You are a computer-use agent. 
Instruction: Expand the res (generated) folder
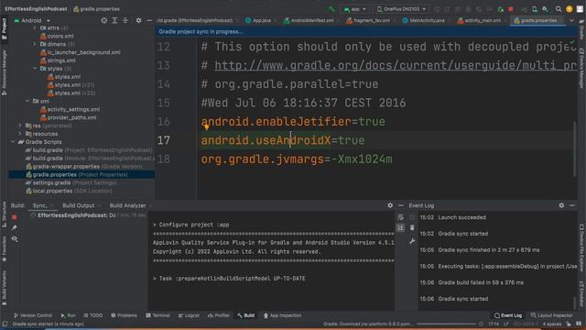pos(20,126)
